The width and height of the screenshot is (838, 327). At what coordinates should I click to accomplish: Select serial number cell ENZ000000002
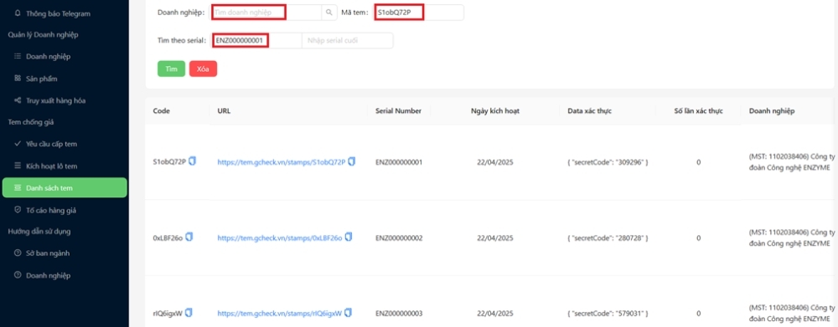(x=399, y=238)
